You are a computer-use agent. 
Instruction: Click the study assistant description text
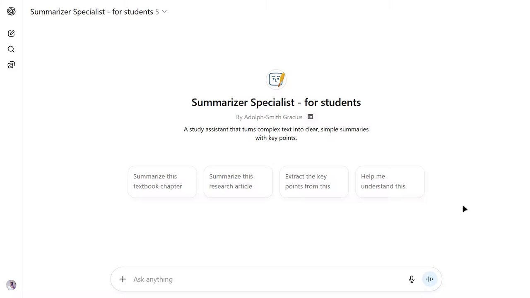[x=276, y=133]
